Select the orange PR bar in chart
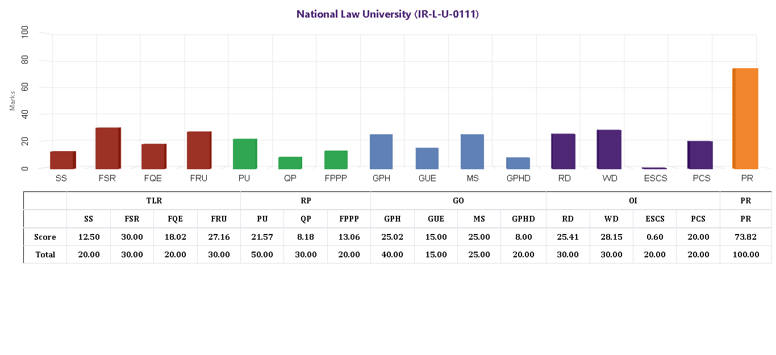The height and width of the screenshot is (355, 776). [x=745, y=119]
